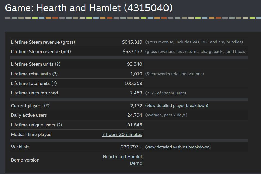Click the Lifetime unique users value 91,845
This screenshot has height=174, width=261.
pos(135,125)
